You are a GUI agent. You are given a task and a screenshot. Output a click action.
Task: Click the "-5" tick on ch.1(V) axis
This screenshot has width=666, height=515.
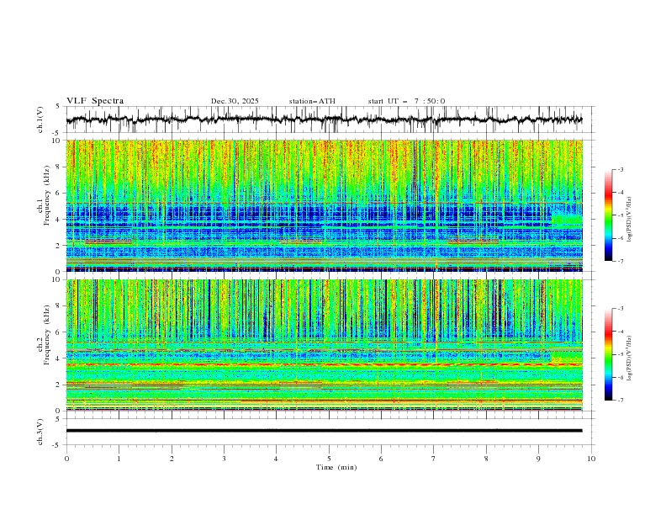coord(57,133)
